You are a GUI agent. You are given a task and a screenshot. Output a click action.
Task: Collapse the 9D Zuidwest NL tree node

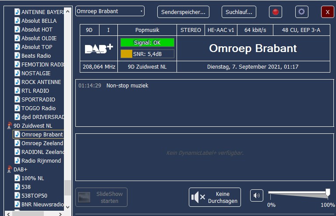(32, 126)
